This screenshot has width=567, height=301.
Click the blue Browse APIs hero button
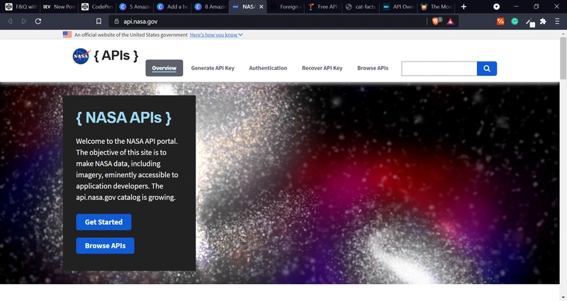105,246
